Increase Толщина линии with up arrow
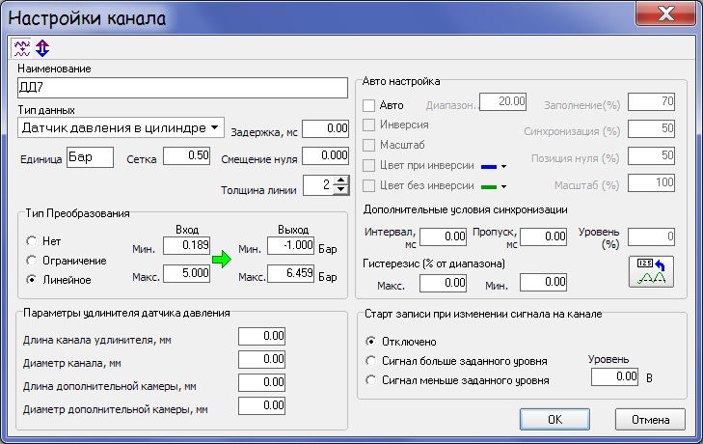703x444 pixels. pyautogui.click(x=341, y=180)
